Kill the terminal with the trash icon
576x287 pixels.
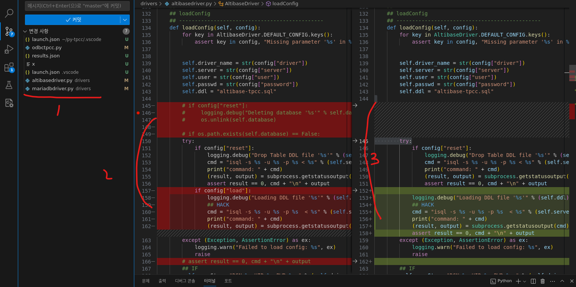(542, 281)
